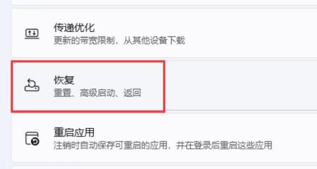Click the 恢复 recovery drive icon
The image size is (317, 169).
32,85
